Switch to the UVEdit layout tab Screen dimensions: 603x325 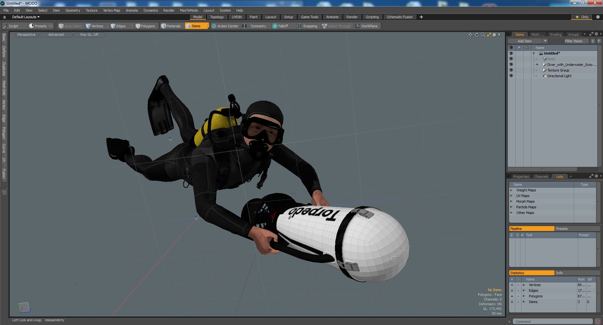[x=237, y=17]
